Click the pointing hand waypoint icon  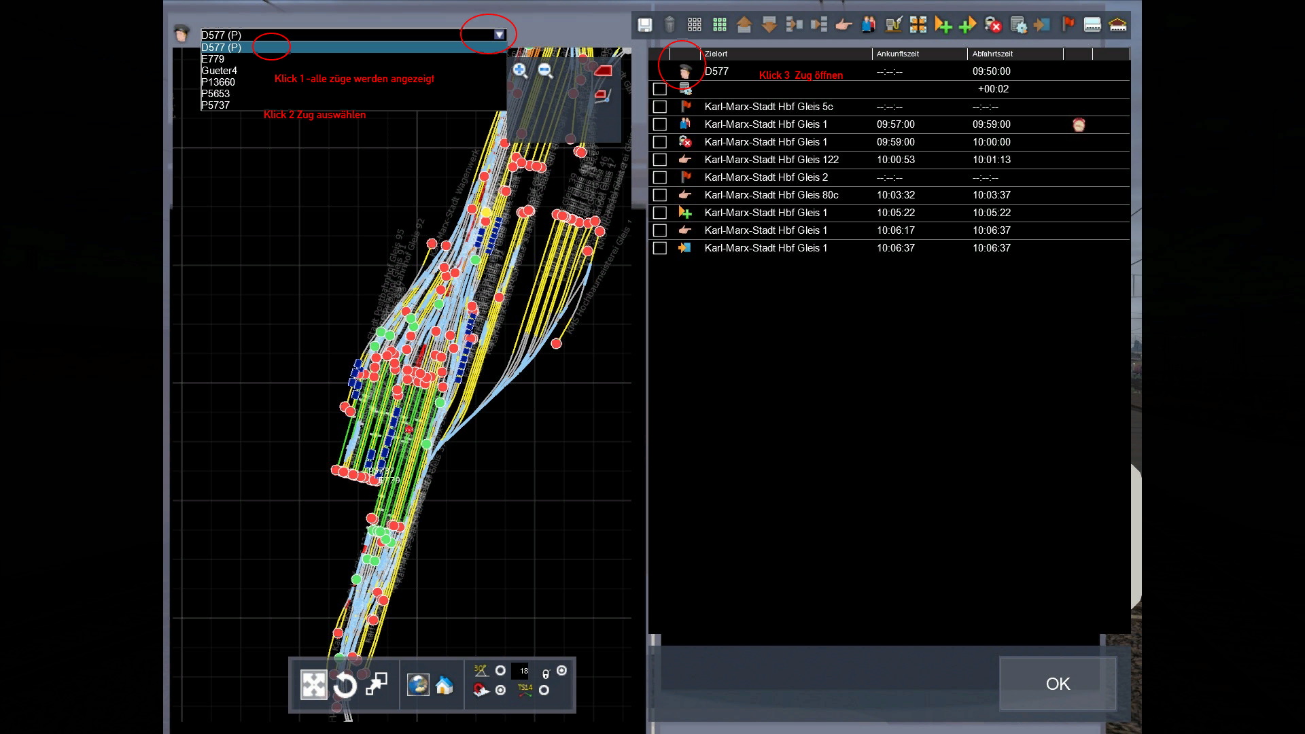(x=843, y=25)
